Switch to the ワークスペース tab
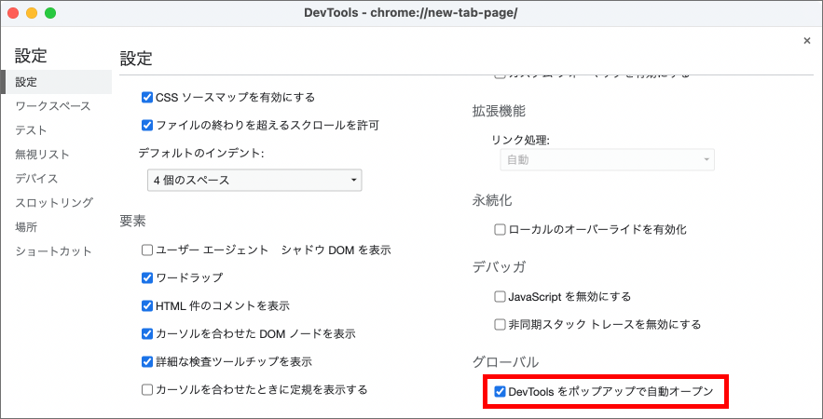The height and width of the screenshot is (419, 823). [x=53, y=106]
